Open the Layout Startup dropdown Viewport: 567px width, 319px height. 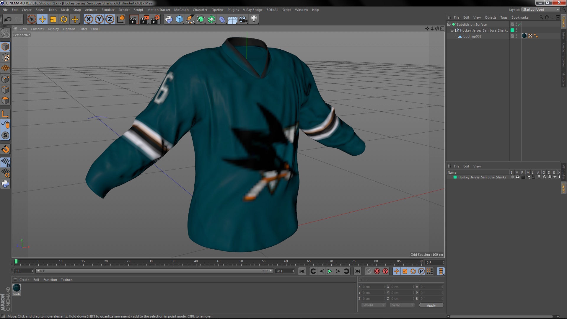click(541, 9)
